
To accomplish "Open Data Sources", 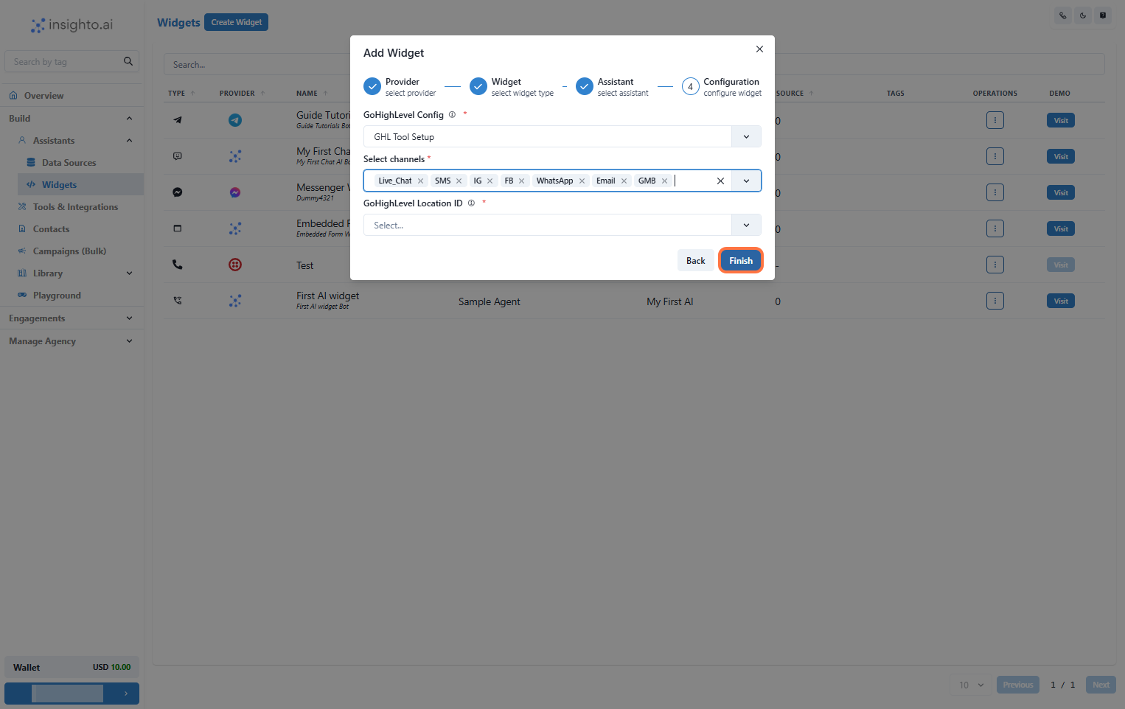I will click(x=69, y=162).
